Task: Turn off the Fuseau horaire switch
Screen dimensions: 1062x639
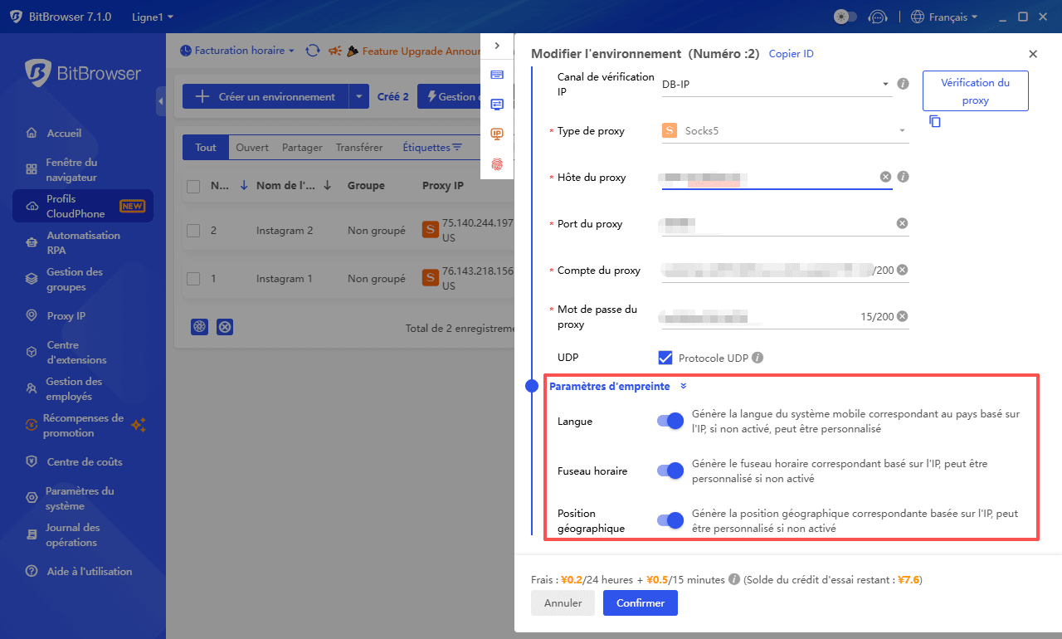Action: [x=670, y=471]
